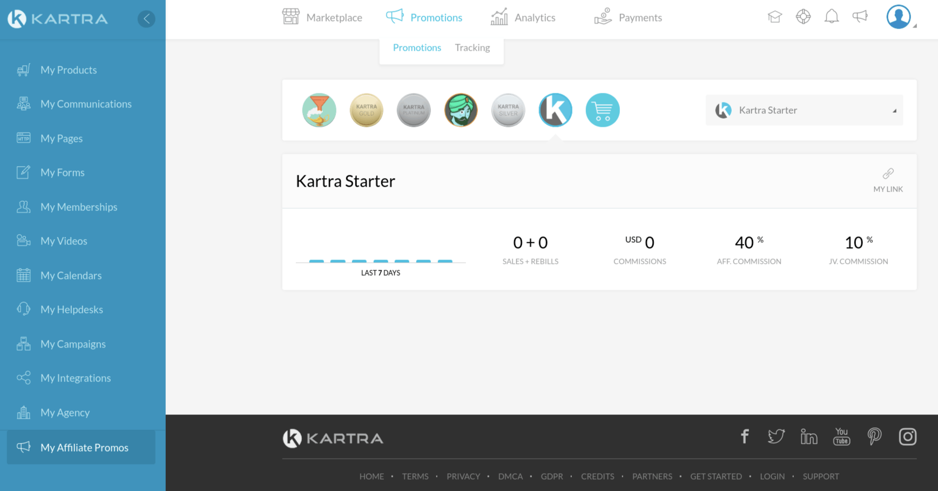Open the Pinterest footer link
Image resolution: width=938 pixels, height=491 pixels.
click(x=874, y=436)
